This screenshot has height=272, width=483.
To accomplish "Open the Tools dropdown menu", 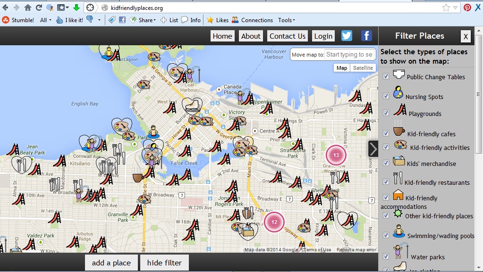I will click(x=286, y=20).
